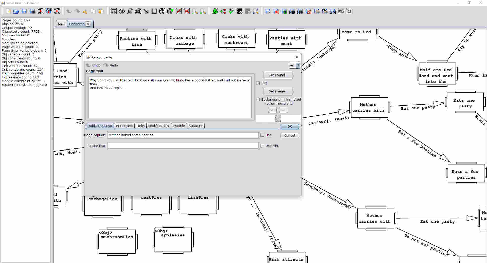Viewport: 487px width, 263px height.
Task: Enable the SFX checkbox
Action: click(x=258, y=83)
